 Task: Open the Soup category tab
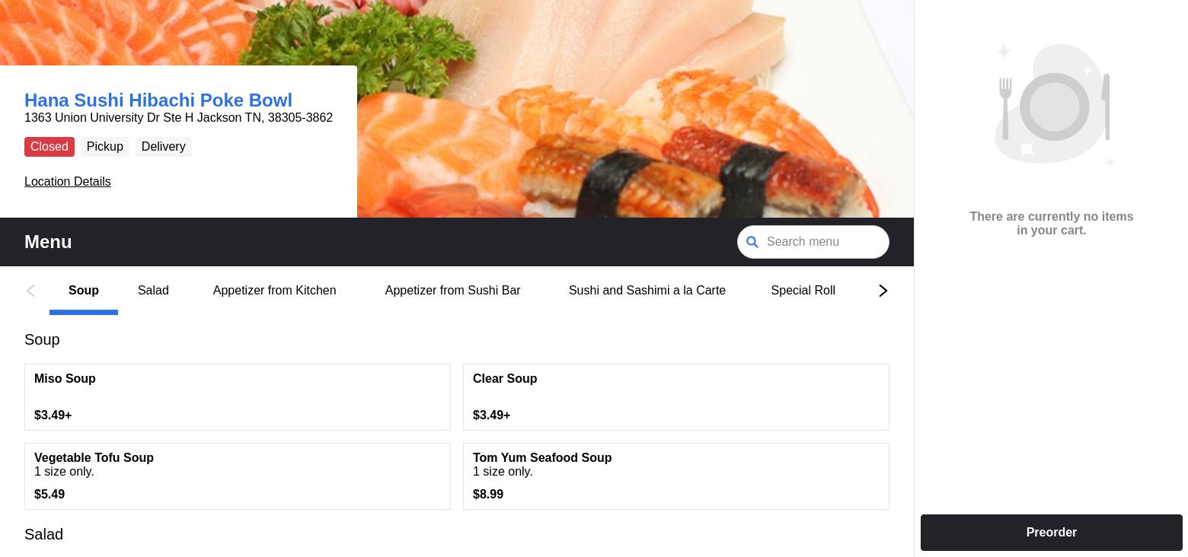(x=84, y=291)
